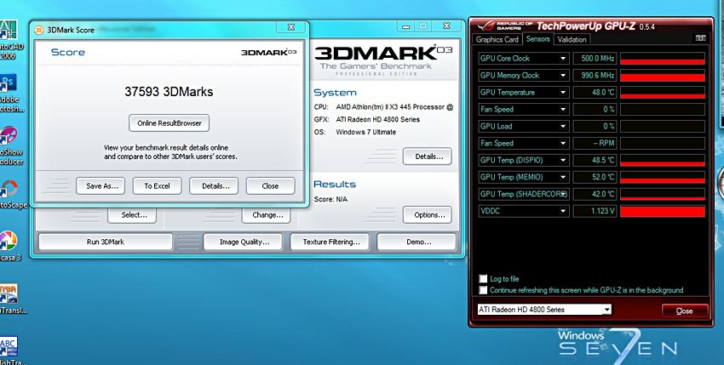This screenshot has width=724, height=365.
Task: Close the GPU-Z window with Close button
Action: 685,311
